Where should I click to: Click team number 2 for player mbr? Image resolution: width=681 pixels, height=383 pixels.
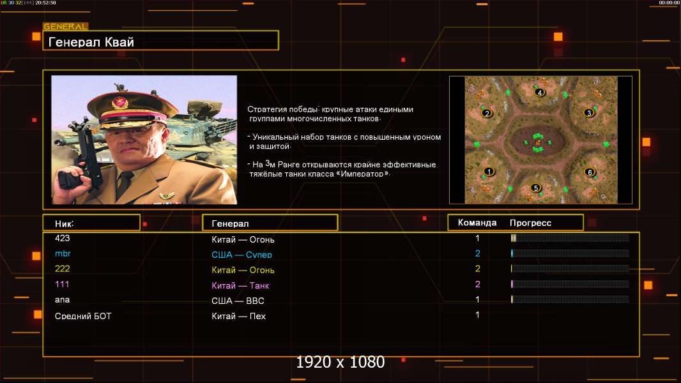(x=477, y=253)
